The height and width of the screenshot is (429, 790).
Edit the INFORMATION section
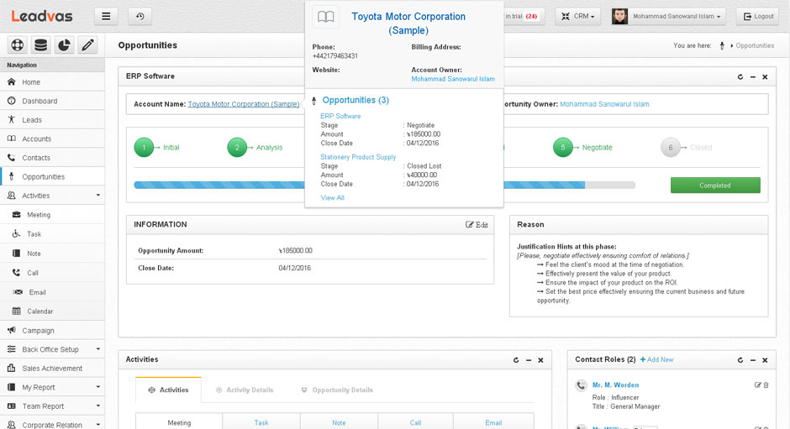coord(477,224)
